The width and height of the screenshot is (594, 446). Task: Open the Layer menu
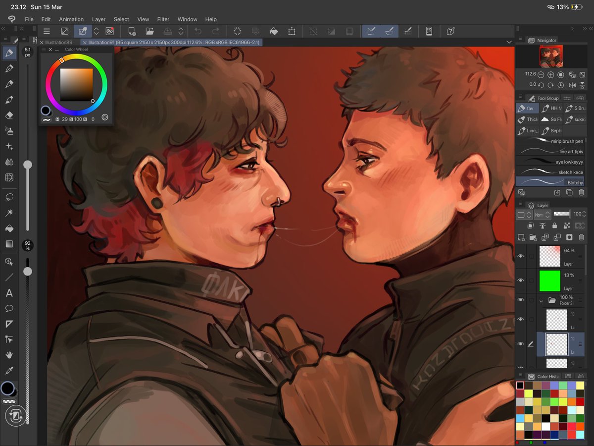tap(99, 19)
